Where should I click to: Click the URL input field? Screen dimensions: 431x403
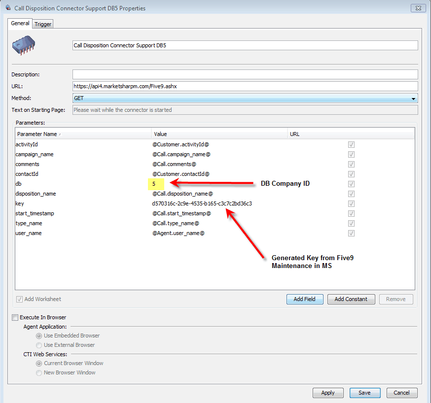tap(245, 86)
